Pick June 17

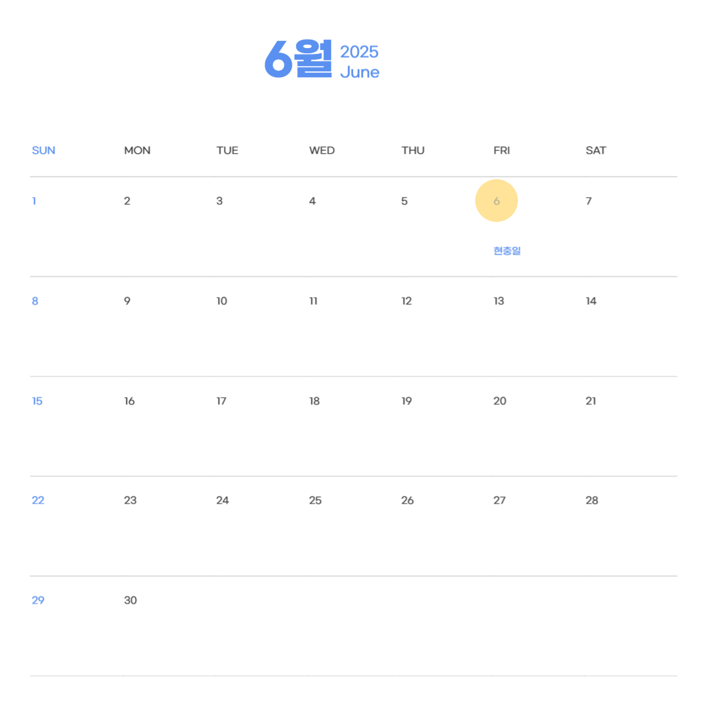221,401
